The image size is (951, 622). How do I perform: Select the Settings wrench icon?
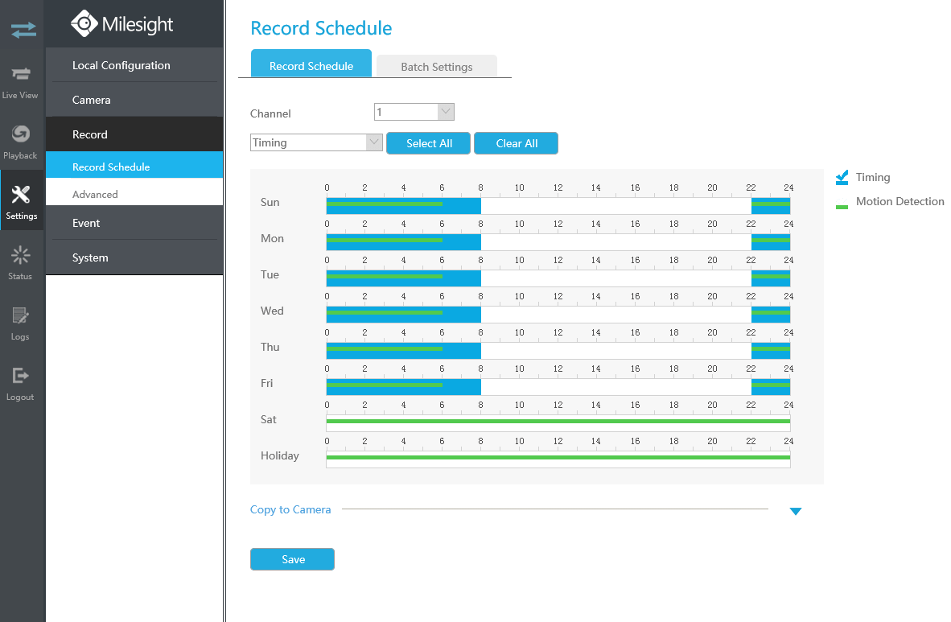(x=22, y=195)
